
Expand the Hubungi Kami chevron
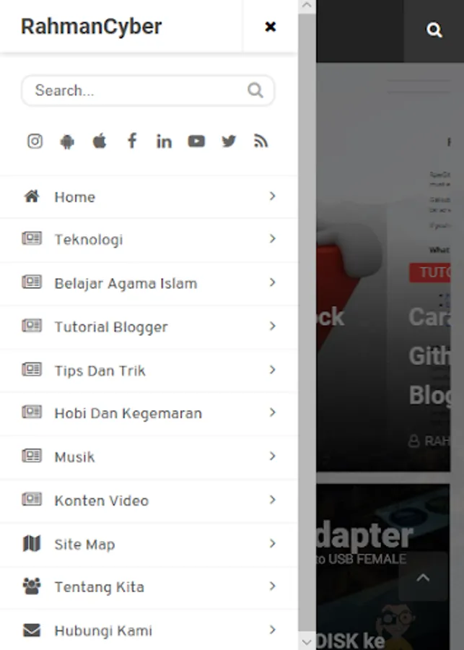(272, 630)
